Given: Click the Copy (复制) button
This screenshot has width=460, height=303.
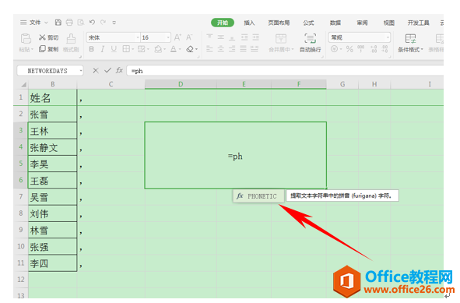Looking at the screenshot, I should (49, 49).
